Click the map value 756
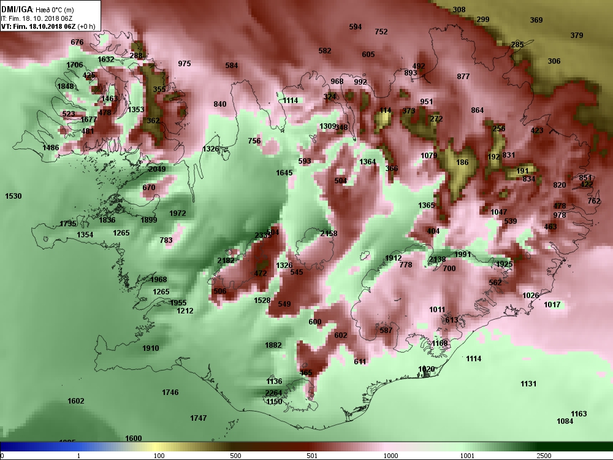 [254, 141]
